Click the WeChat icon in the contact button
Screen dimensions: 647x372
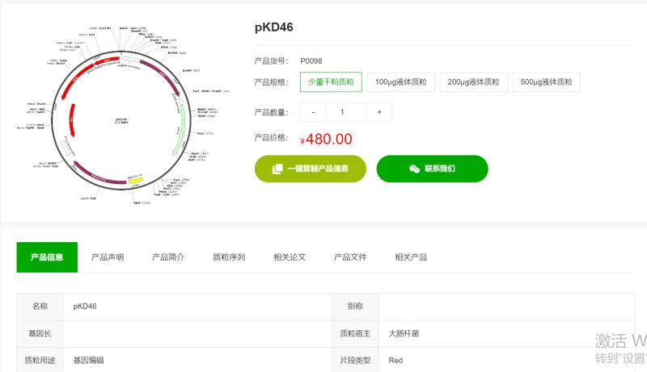tap(414, 169)
